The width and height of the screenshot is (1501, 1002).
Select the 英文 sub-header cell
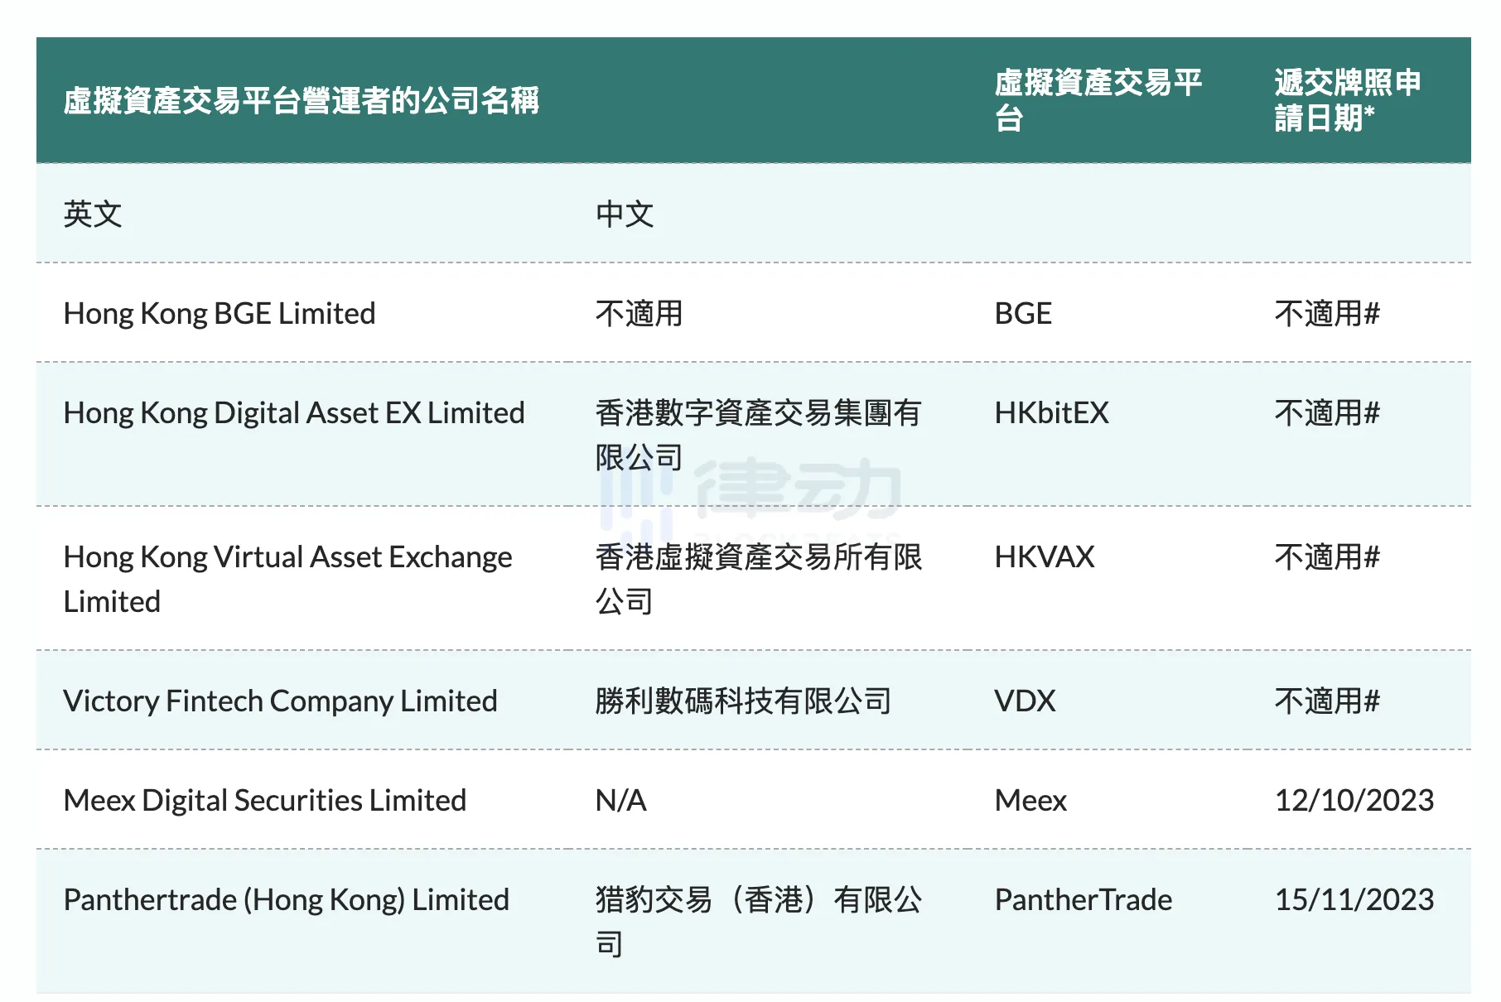point(93,214)
